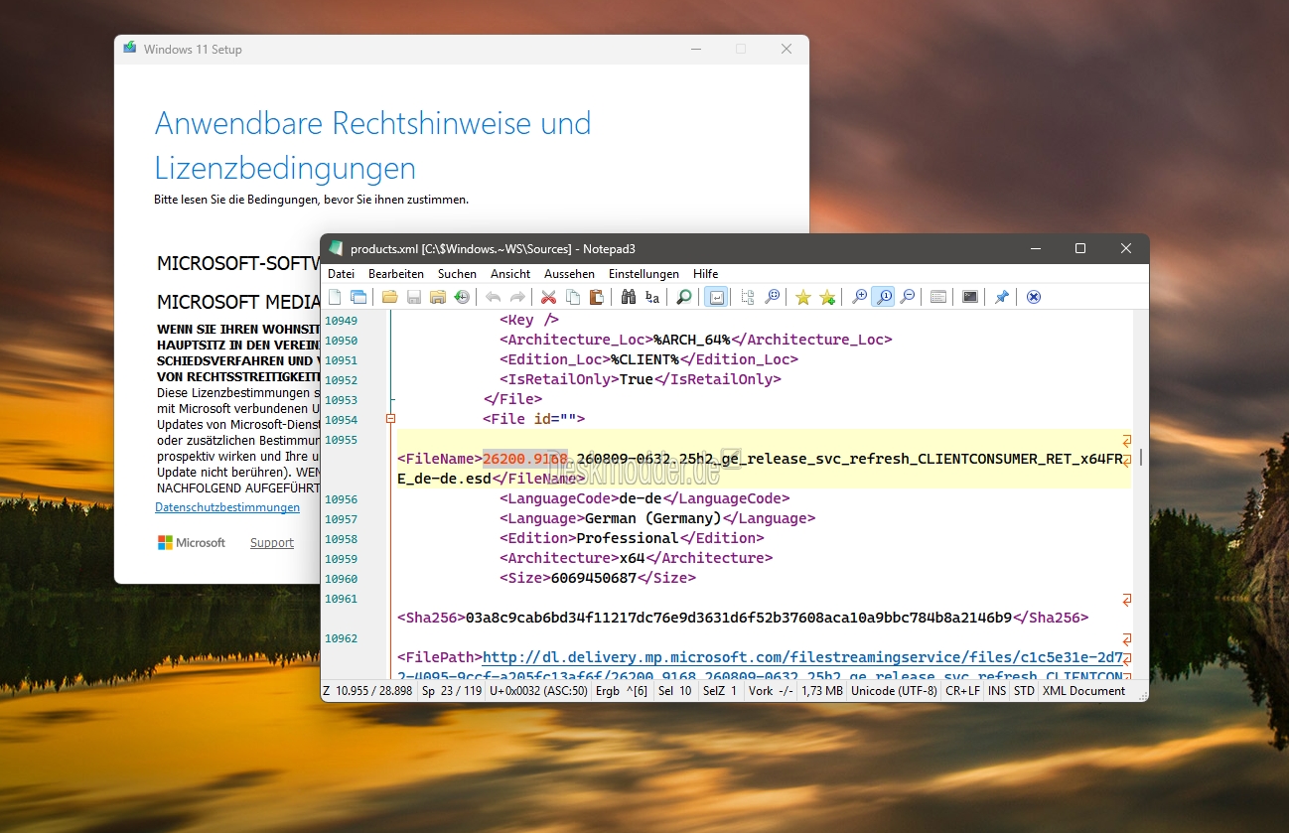Zoom in with the plus magnifier icon

859,297
